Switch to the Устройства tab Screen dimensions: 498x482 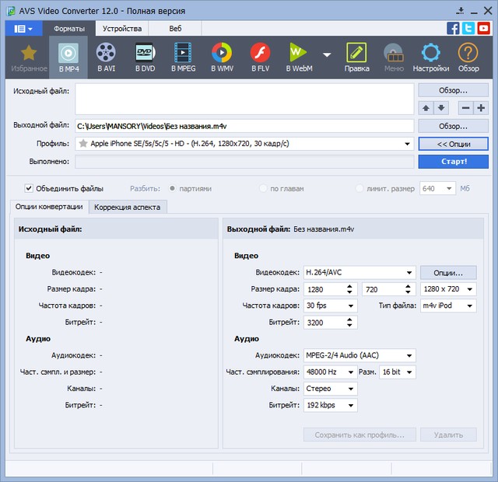tap(122, 28)
